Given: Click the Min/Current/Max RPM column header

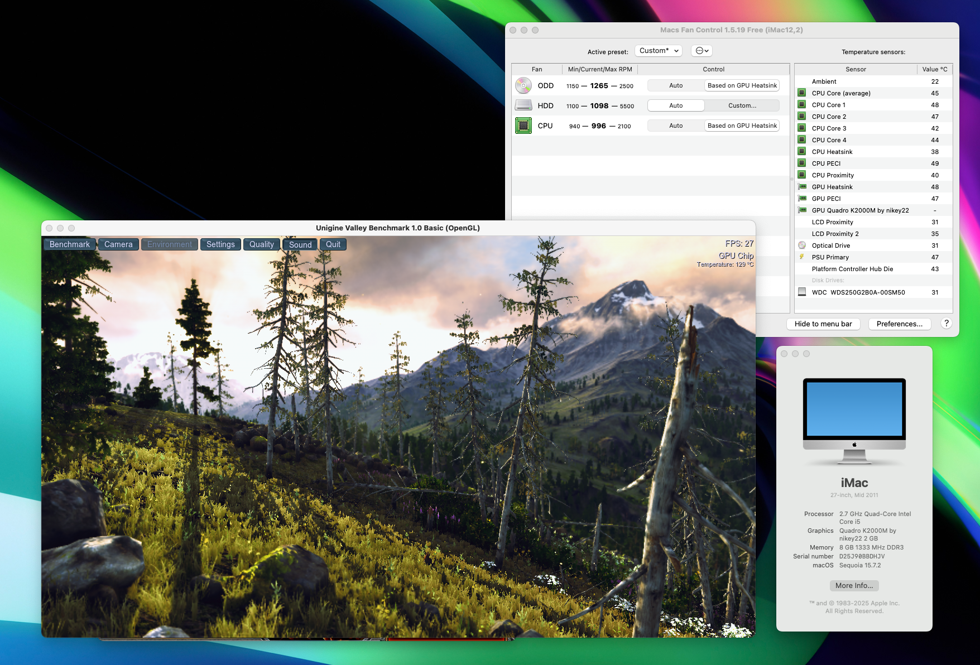Looking at the screenshot, I should tap(600, 69).
